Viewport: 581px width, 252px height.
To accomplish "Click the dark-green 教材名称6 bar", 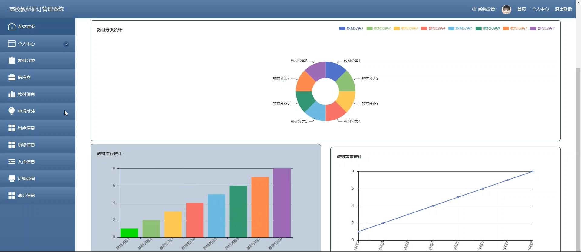I will pos(238,212).
